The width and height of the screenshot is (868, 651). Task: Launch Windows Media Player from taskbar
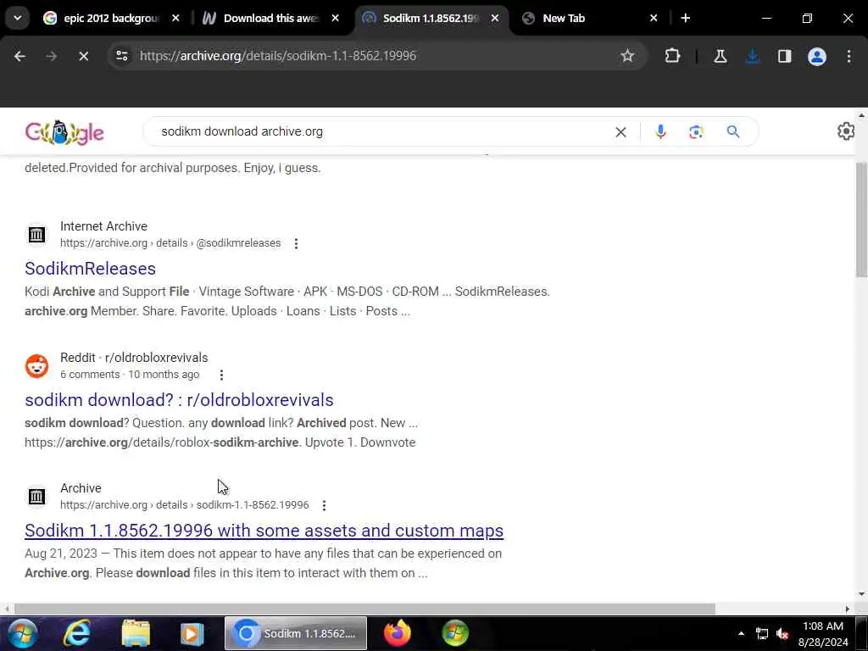[192, 633]
